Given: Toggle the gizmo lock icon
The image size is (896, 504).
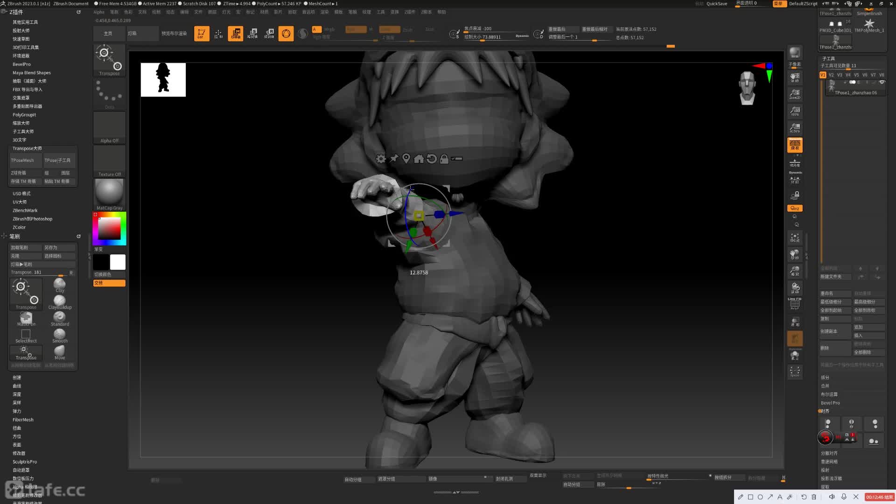Looking at the screenshot, I should pos(444,159).
